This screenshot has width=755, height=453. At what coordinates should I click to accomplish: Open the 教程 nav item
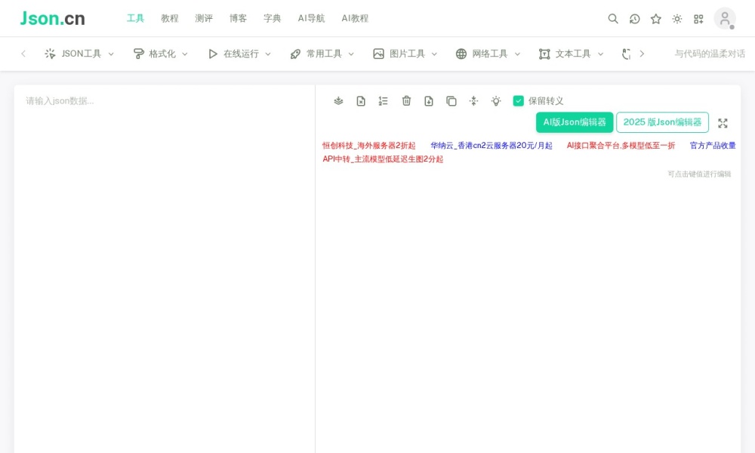click(x=169, y=18)
